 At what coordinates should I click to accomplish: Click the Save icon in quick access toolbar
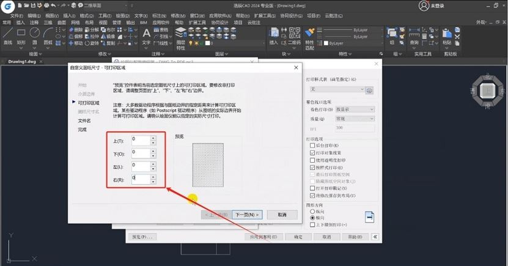[x=33, y=6]
